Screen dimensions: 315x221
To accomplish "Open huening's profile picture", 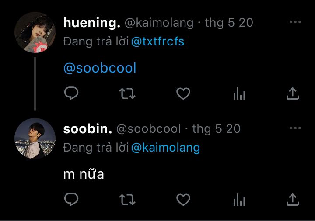I will [35, 32].
